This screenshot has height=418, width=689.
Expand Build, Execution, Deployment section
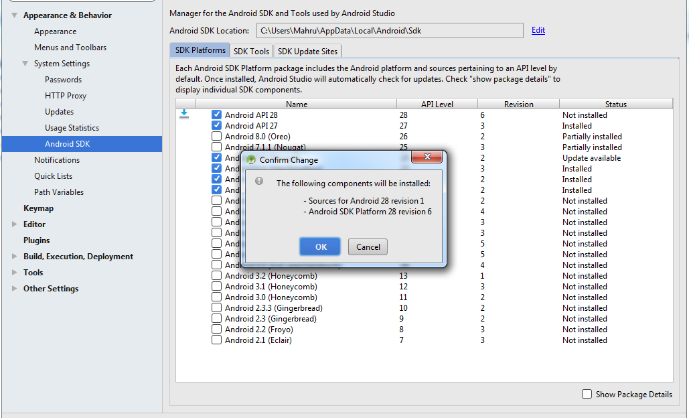pyautogui.click(x=14, y=257)
